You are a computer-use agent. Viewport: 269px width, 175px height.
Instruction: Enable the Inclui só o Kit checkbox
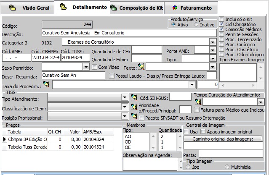(222, 19)
